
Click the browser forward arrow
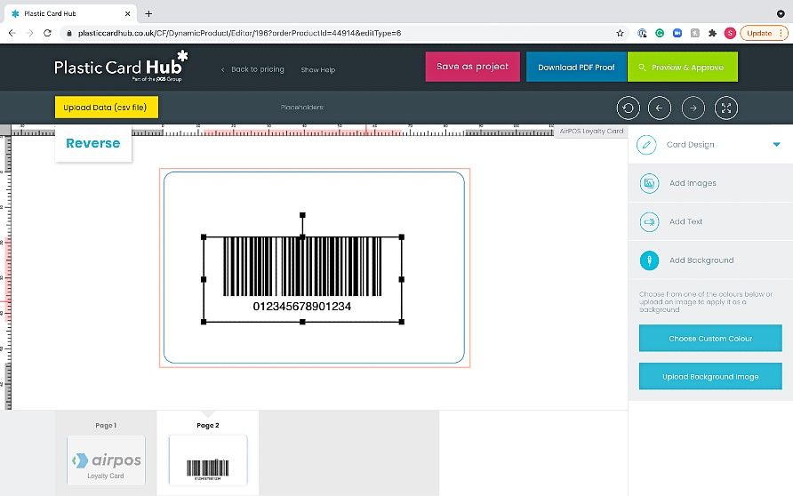pos(30,33)
